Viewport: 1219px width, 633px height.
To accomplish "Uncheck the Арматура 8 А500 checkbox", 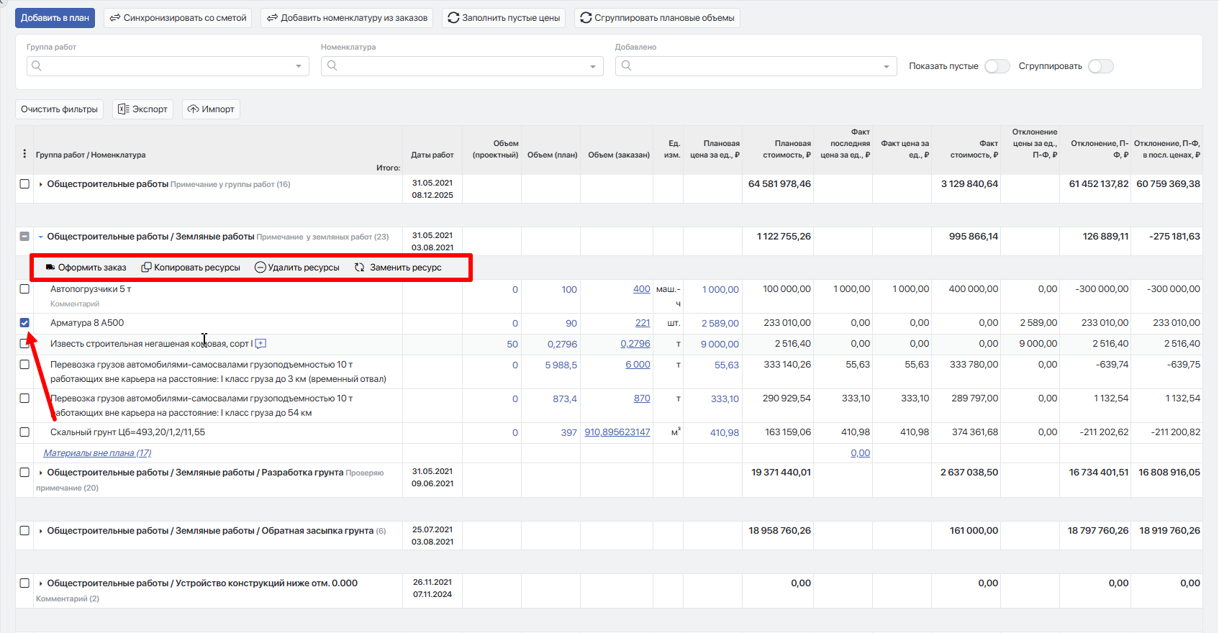I will tap(24, 323).
